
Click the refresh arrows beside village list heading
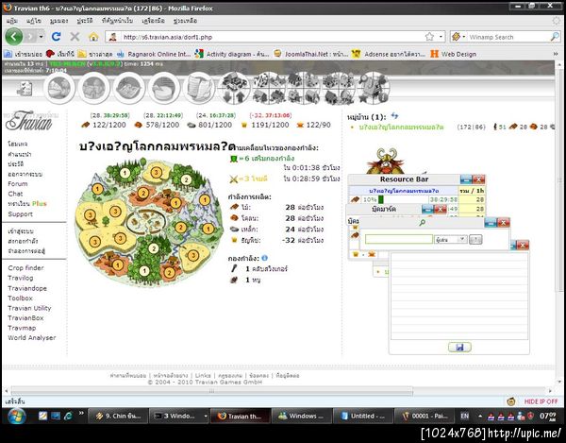pos(395,116)
